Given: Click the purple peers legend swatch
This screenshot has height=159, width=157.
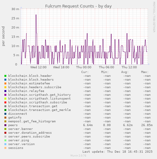Looking at the screenshot, I should [x=5, y=125].
